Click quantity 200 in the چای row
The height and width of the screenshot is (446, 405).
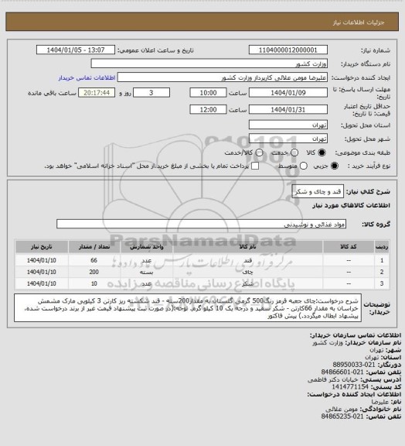(x=94, y=272)
